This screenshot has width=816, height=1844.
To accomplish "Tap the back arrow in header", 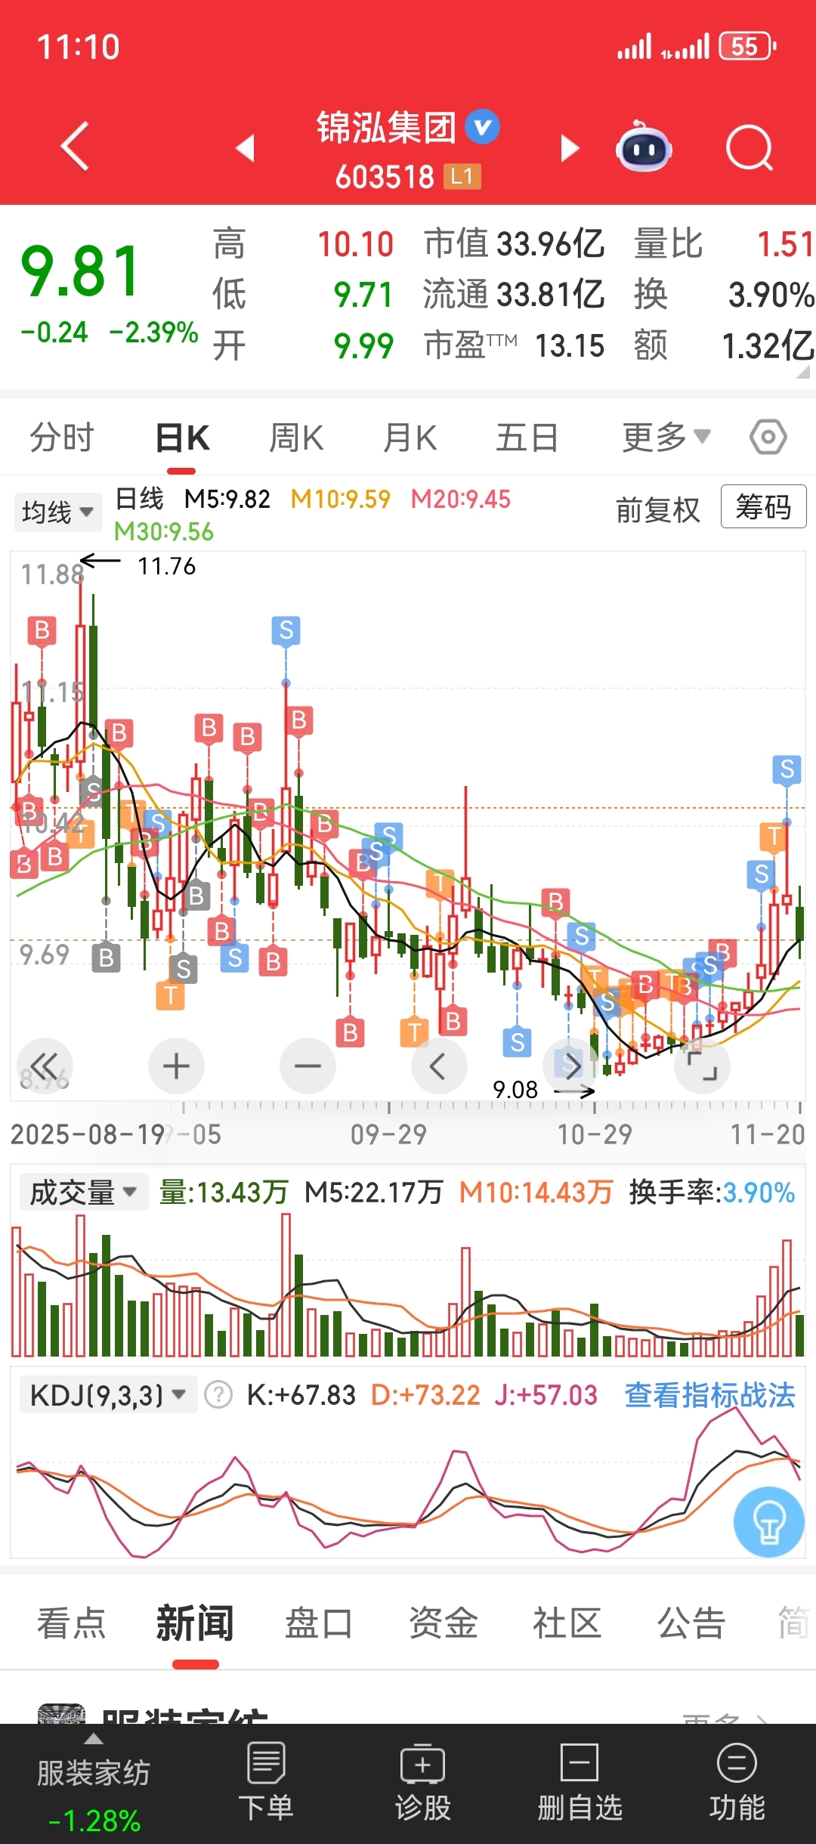I will click(x=76, y=146).
